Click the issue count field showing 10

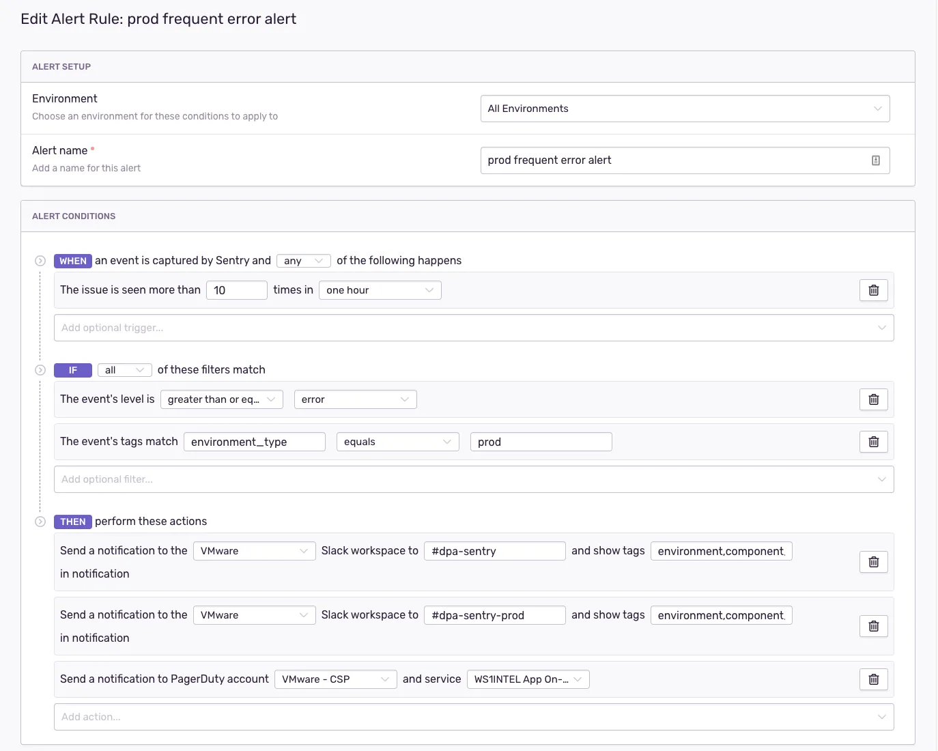[236, 290]
